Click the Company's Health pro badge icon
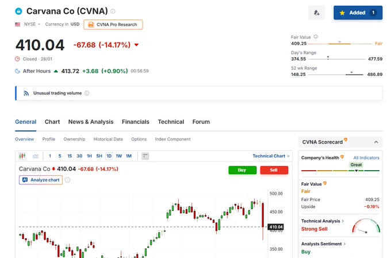The width and height of the screenshot is (391, 258). pyautogui.click(x=342, y=157)
